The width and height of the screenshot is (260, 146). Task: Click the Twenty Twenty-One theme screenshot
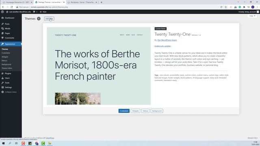click(x=99, y=66)
